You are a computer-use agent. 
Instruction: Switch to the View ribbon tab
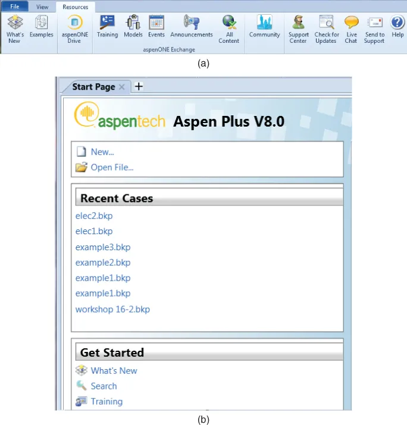point(42,7)
